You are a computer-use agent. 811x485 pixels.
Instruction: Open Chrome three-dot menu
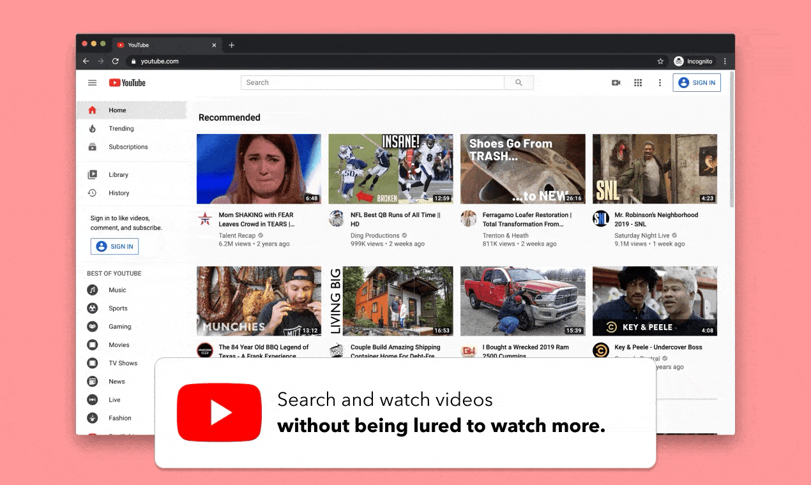[x=725, y=61]
